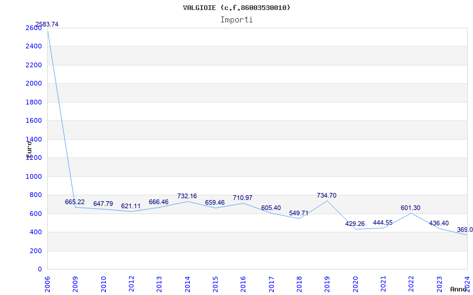Click the Importi subtitle
Image resolution: width=473 pixels, height=295 pixels.
click(x=237, y=20)
